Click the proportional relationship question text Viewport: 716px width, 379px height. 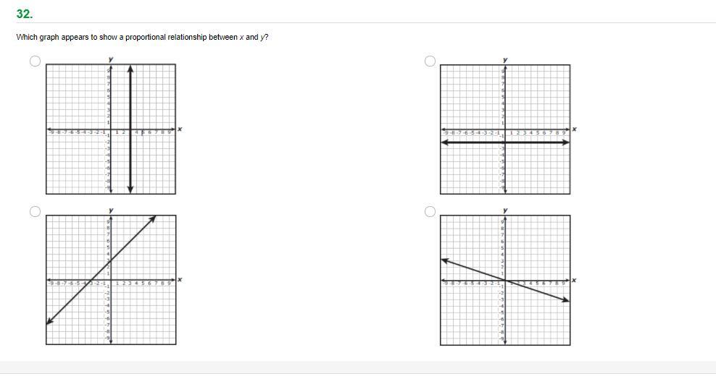142,37
